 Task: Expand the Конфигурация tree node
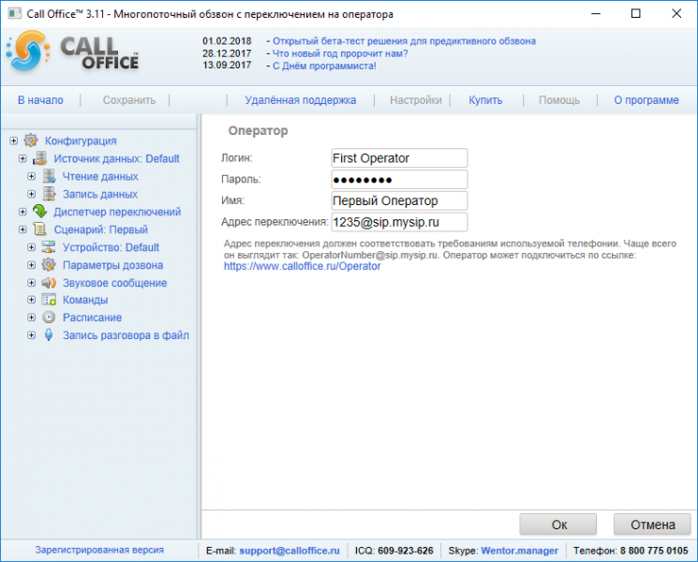(14, 140)
